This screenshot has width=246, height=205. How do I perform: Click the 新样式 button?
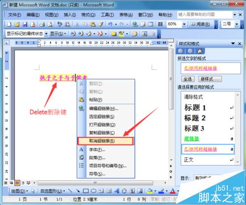[x=210, y=79]
